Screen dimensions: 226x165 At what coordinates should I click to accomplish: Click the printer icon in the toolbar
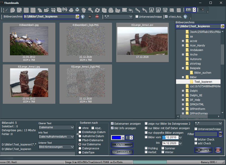pyautogui.click(x=77, y=10)
